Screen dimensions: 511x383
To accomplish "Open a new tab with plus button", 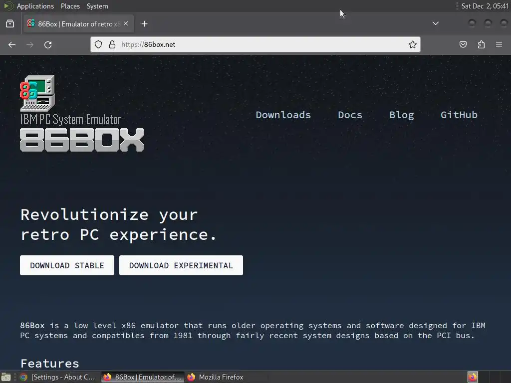I will point(145,24).
